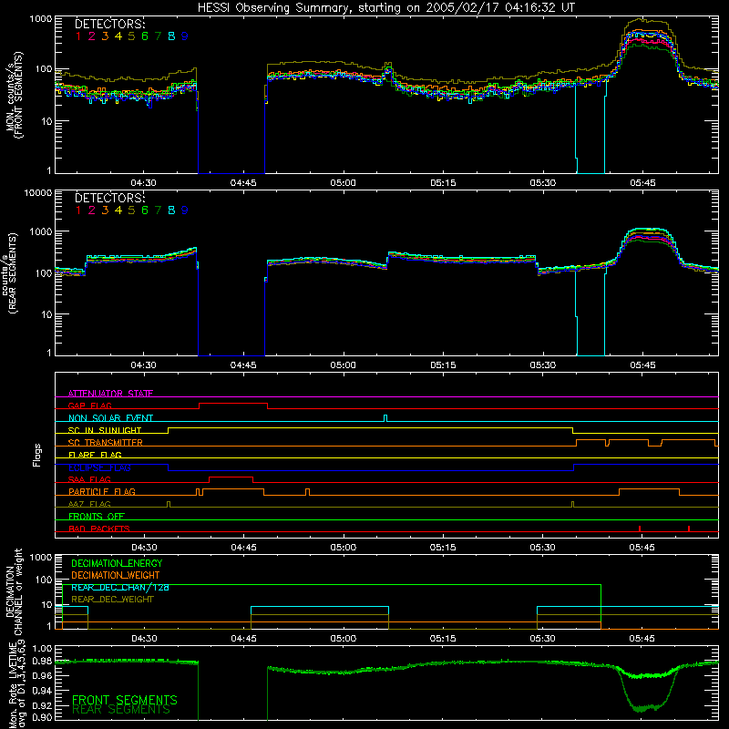The image size is (729, 729).
Task: Click the PARTICLE_FLAG label
Action: pyautogui.click(x=102, y=491)
